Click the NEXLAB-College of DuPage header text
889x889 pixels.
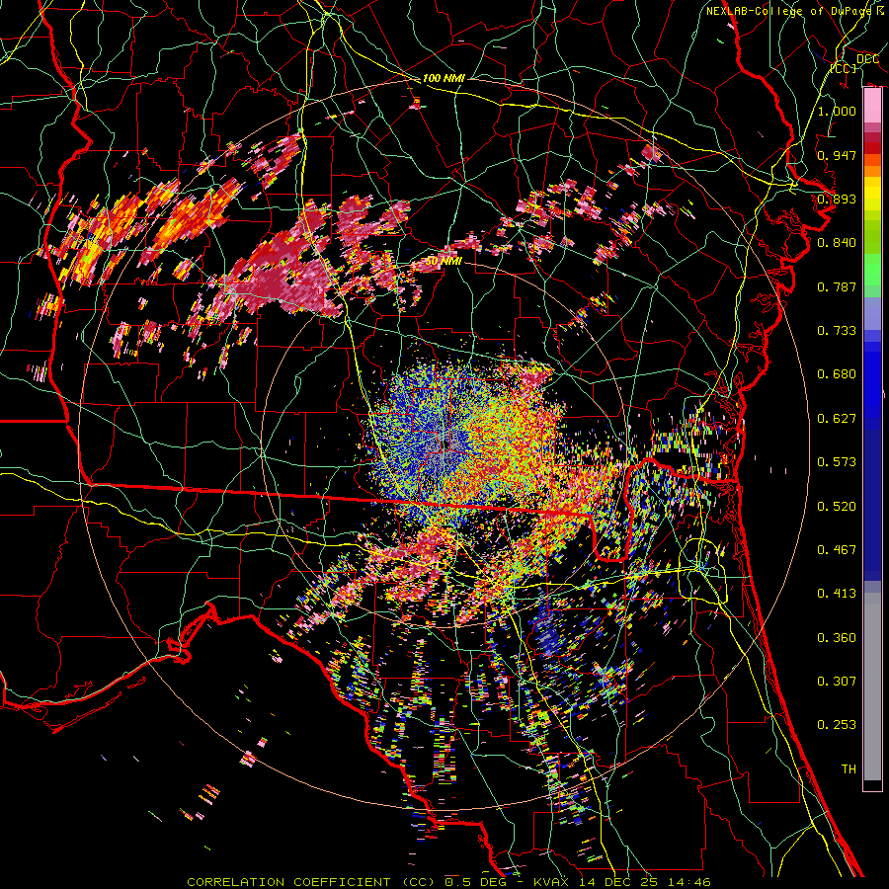[x=795, y=11]
